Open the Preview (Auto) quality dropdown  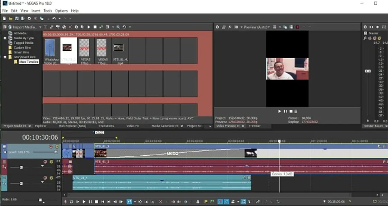269,27
